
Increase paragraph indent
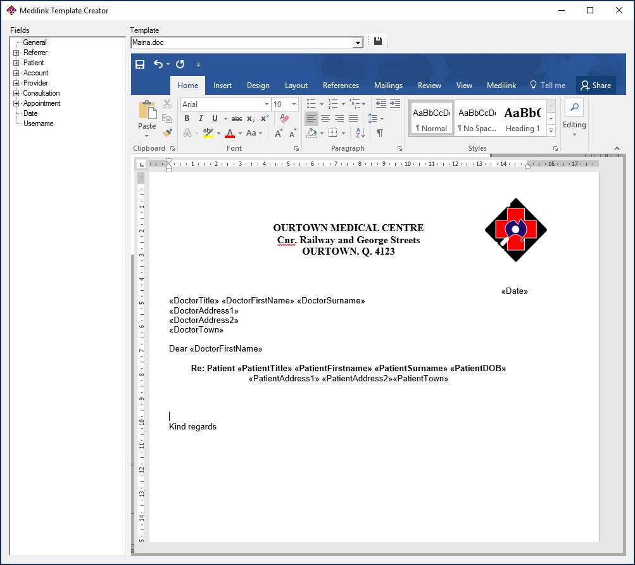click(x=395, y=104)
